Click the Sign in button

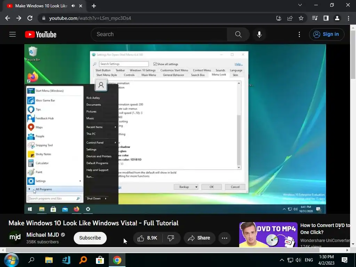point(326,34)
